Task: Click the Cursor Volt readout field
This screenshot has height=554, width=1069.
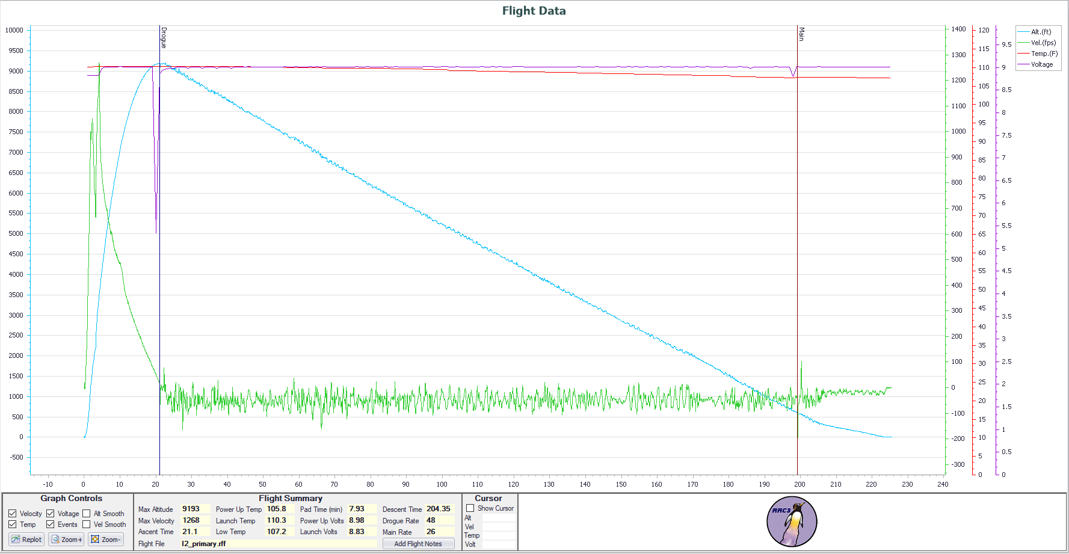Action: 498,544
